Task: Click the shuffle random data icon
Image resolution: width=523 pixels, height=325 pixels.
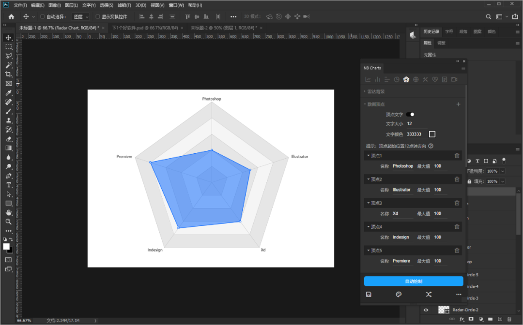Action: coord(429,294)
